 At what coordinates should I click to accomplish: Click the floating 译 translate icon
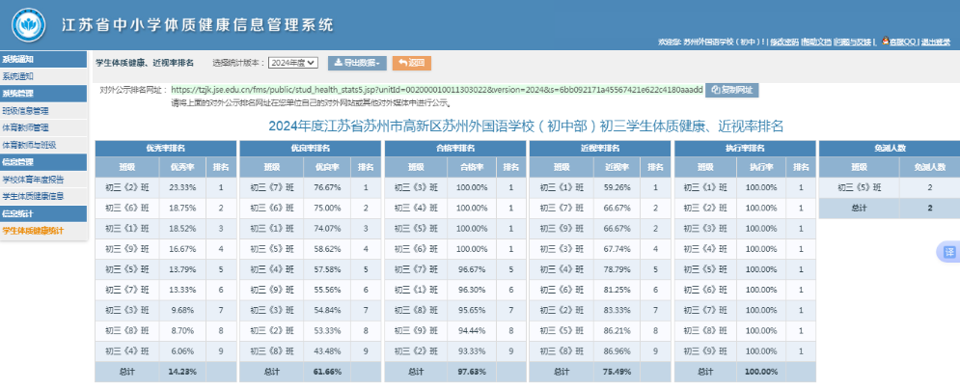click(948, 252)
